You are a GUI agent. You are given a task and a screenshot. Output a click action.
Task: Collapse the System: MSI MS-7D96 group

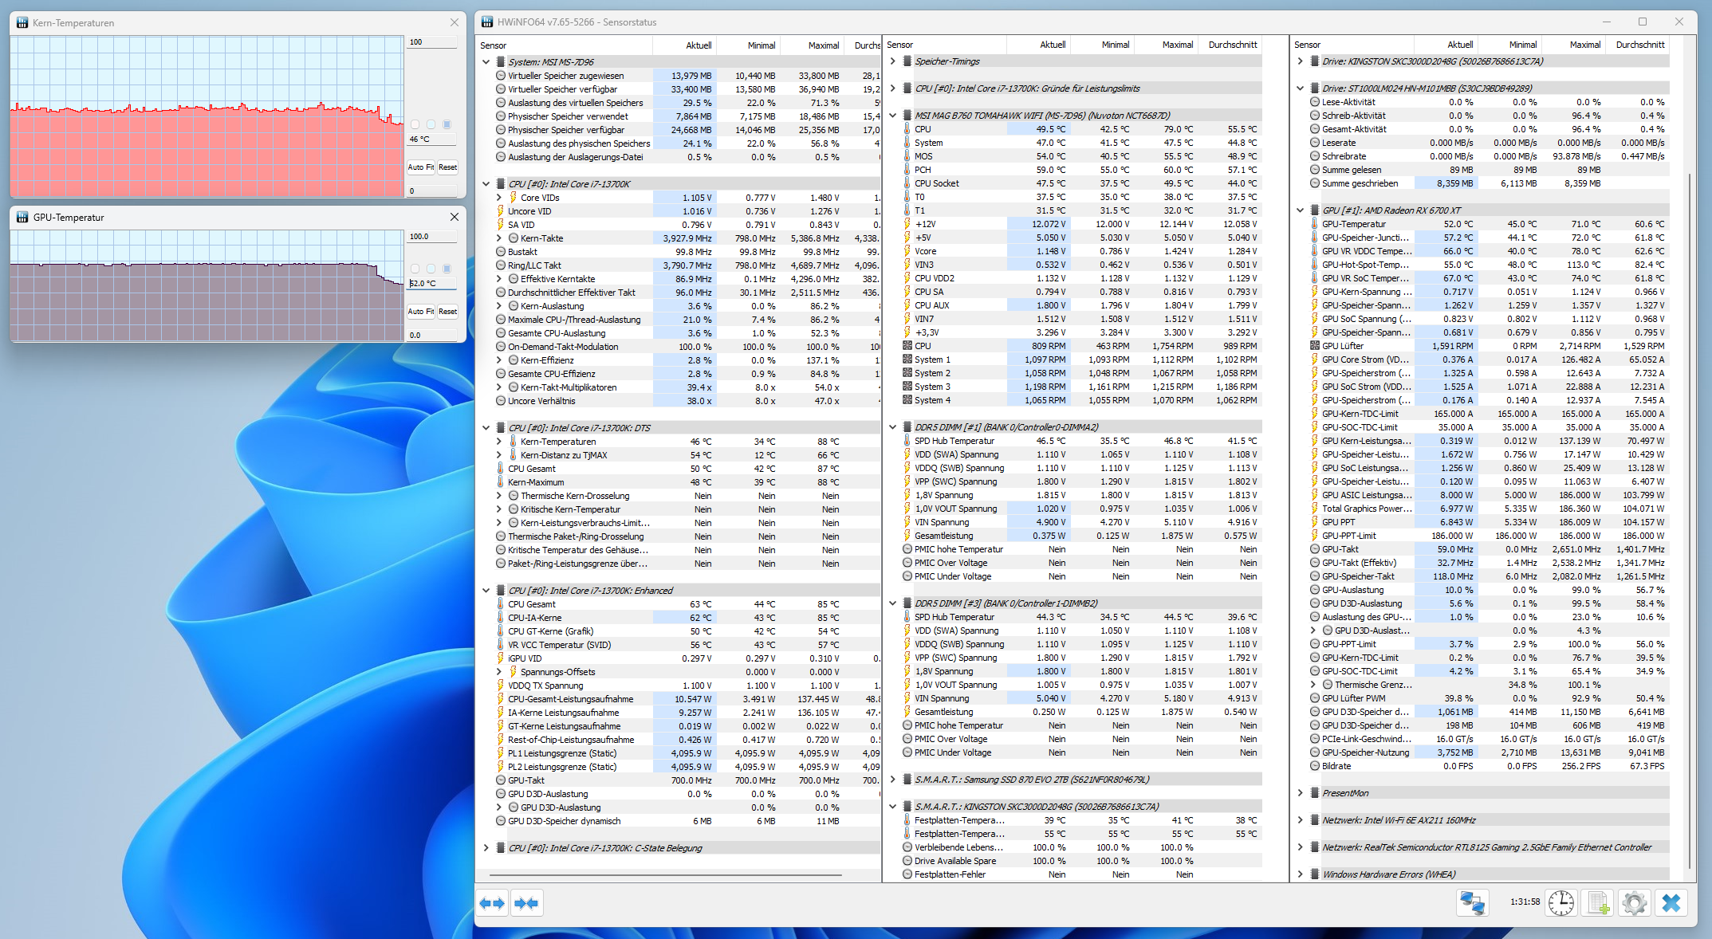click(x=486, y=61)
